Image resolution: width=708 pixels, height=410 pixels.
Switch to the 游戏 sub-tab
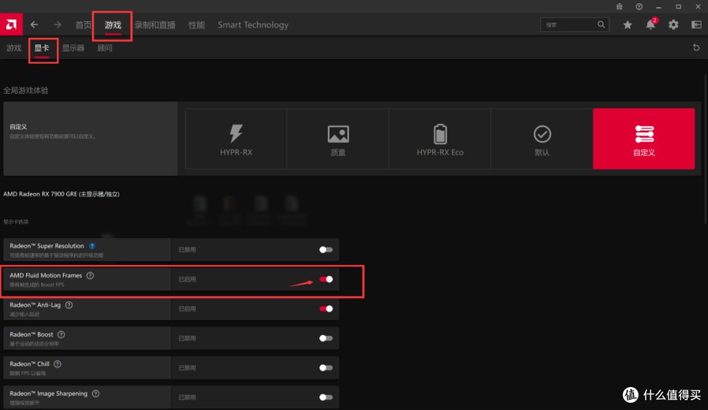coord(14,48)
